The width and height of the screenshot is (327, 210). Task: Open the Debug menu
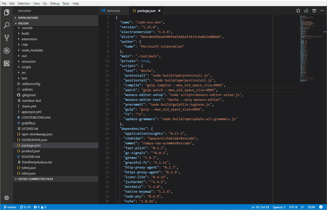point(55,4)
